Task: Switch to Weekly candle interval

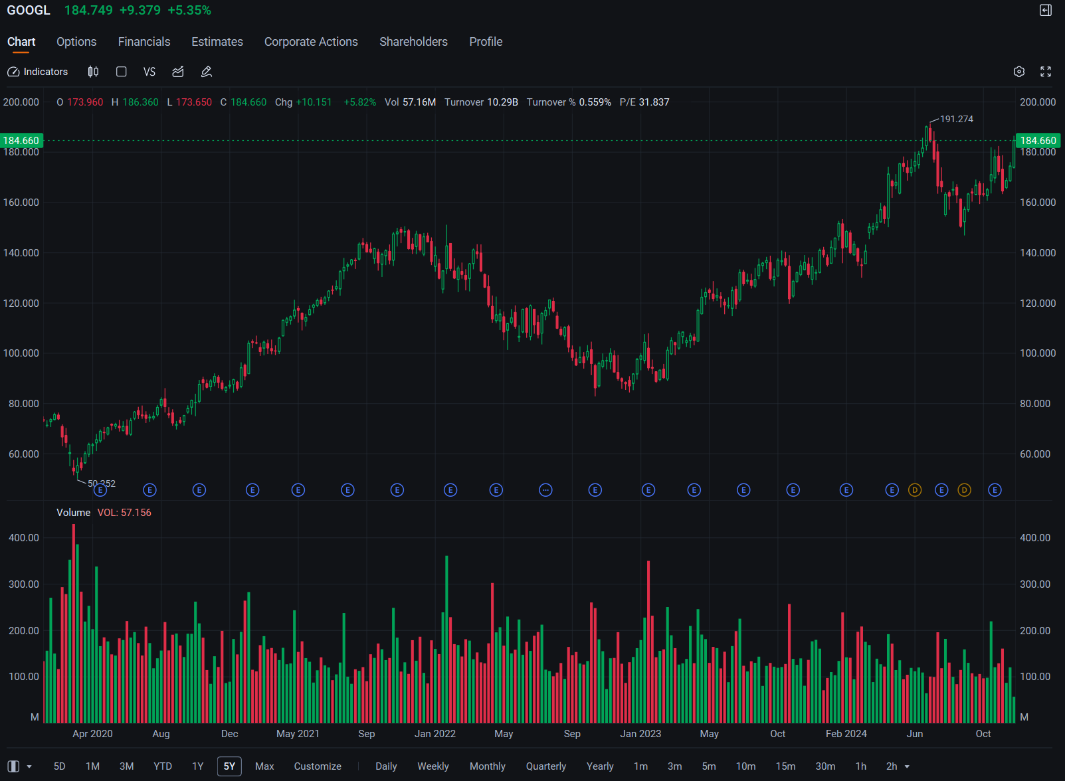Action: [x=433, y=766]
